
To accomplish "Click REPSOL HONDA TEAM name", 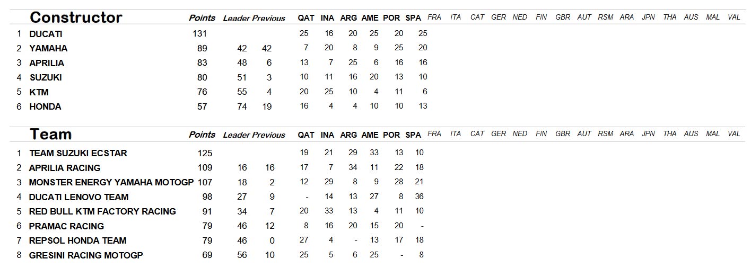I will (77, 240).
